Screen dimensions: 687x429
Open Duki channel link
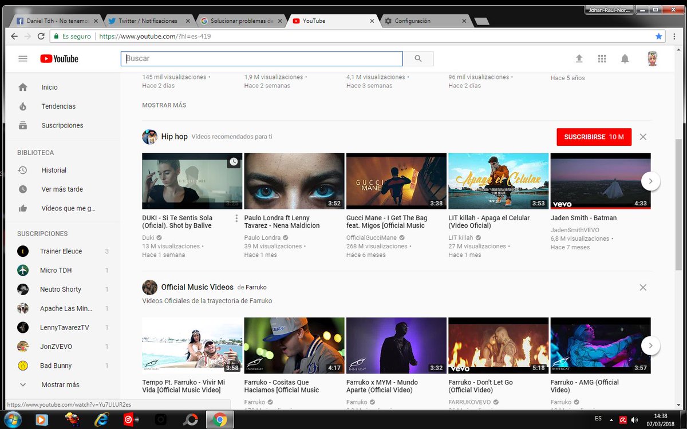[148, 237]
